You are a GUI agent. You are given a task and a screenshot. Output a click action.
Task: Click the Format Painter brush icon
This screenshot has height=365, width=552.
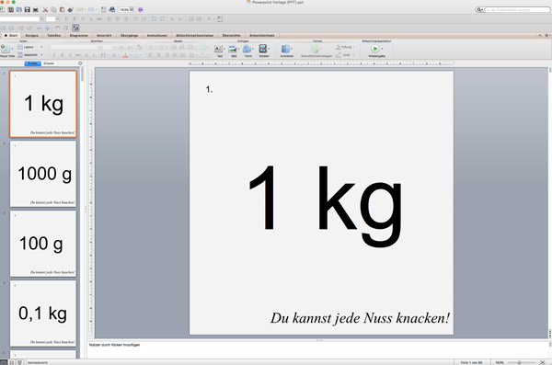coord(71,9)
